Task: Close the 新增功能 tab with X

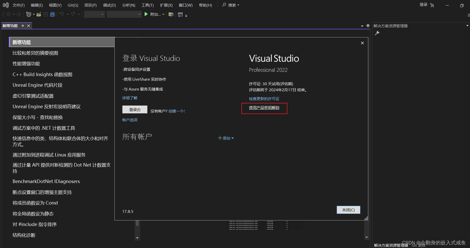Action: [x=29, y=26]
